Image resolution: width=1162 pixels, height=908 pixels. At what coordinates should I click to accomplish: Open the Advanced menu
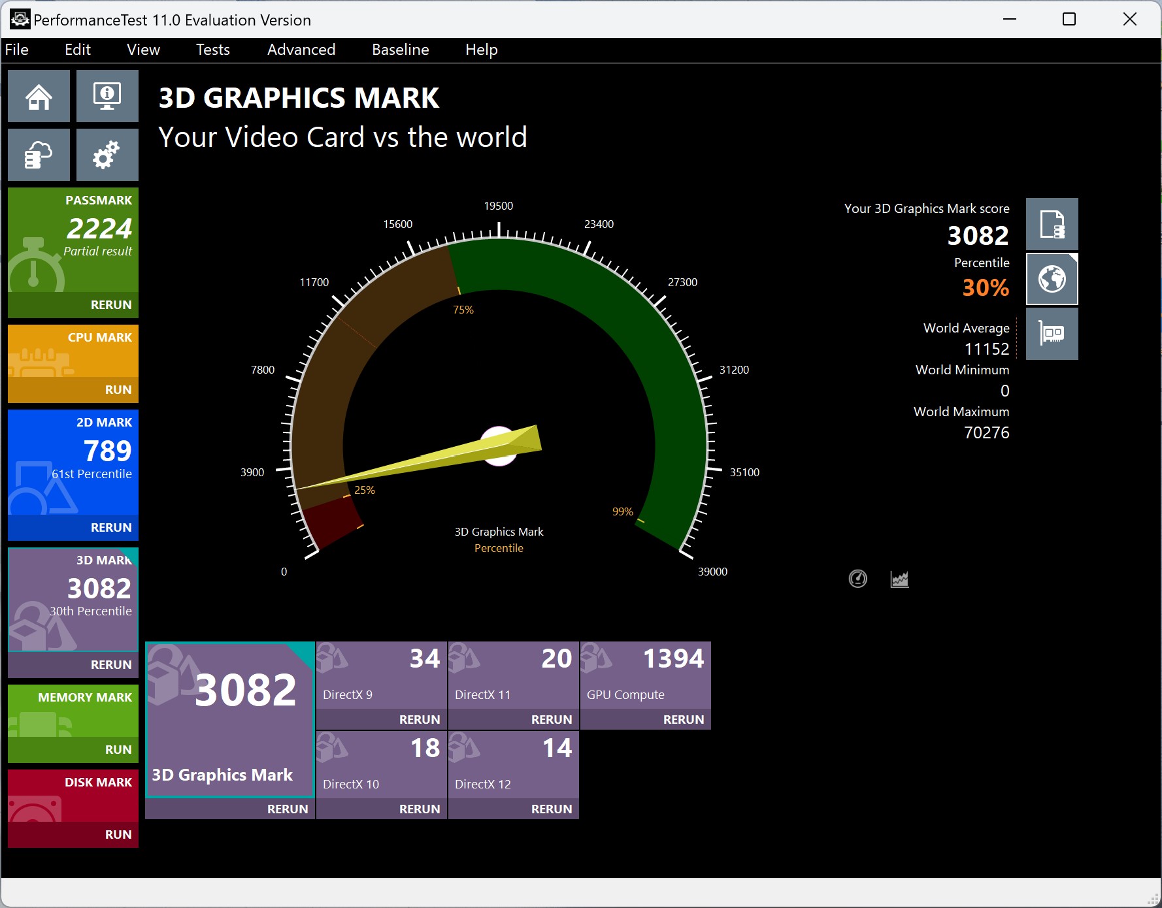(x=301, y=50)
